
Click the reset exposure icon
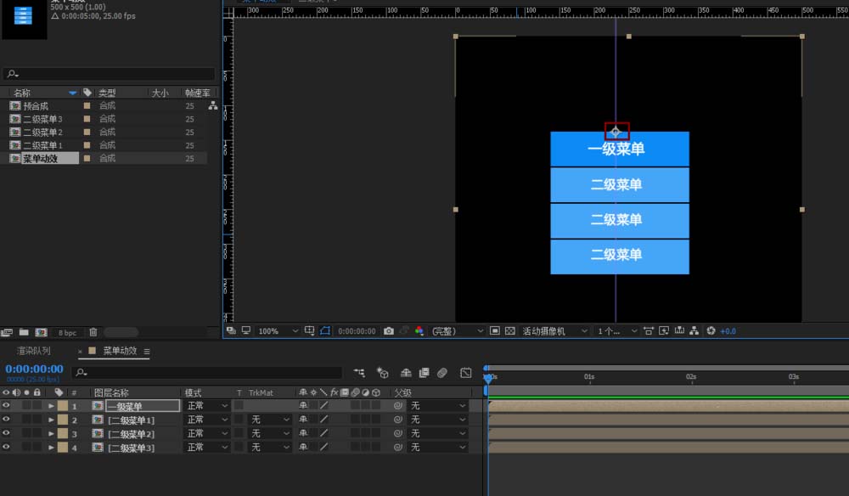(711, 331)
